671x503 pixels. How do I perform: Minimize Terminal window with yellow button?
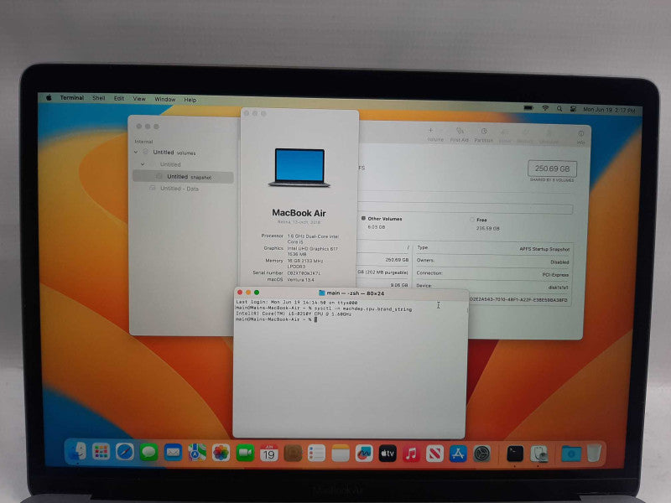[248, 292]
